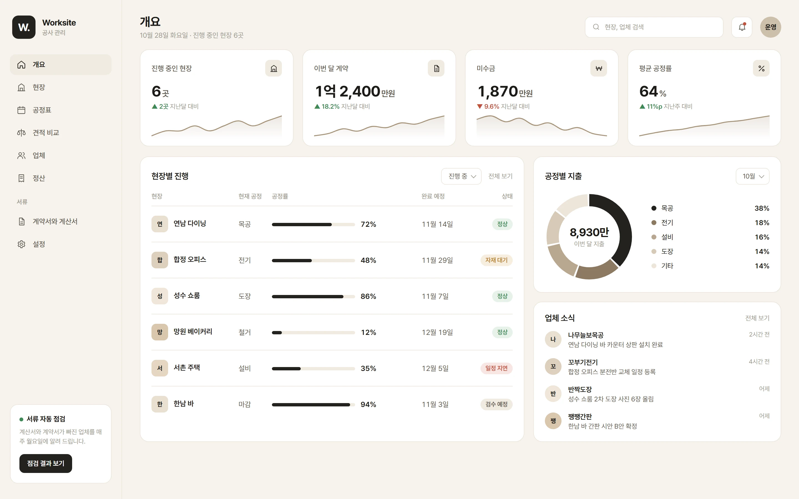Click the 서 badge of 서촌 주택
The image size is (799, 499).
160,368
